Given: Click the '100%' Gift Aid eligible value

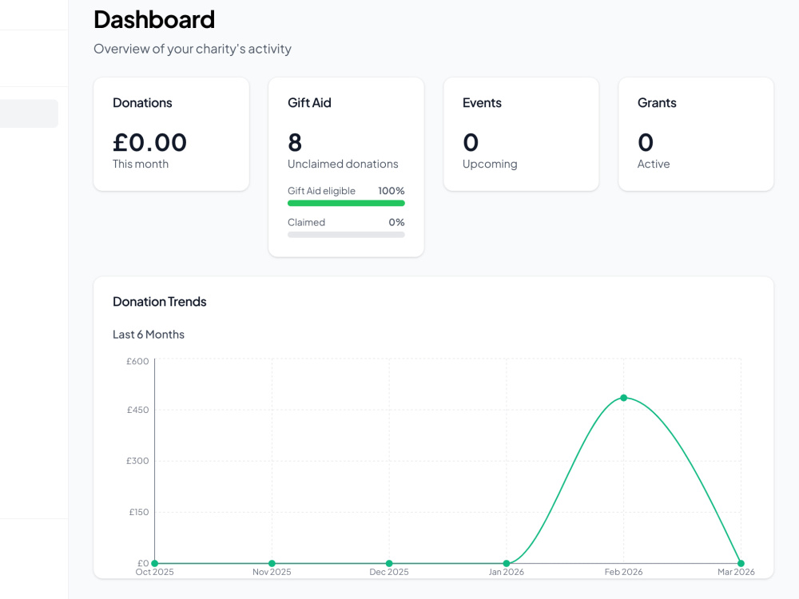Looking at the screenshot, I should coord(392,191).
